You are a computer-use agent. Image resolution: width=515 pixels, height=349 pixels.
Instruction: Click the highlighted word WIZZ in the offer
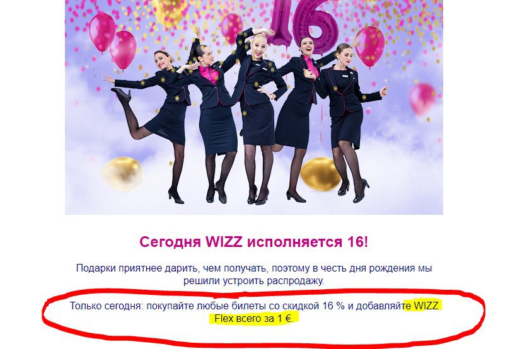pos(426,306)
